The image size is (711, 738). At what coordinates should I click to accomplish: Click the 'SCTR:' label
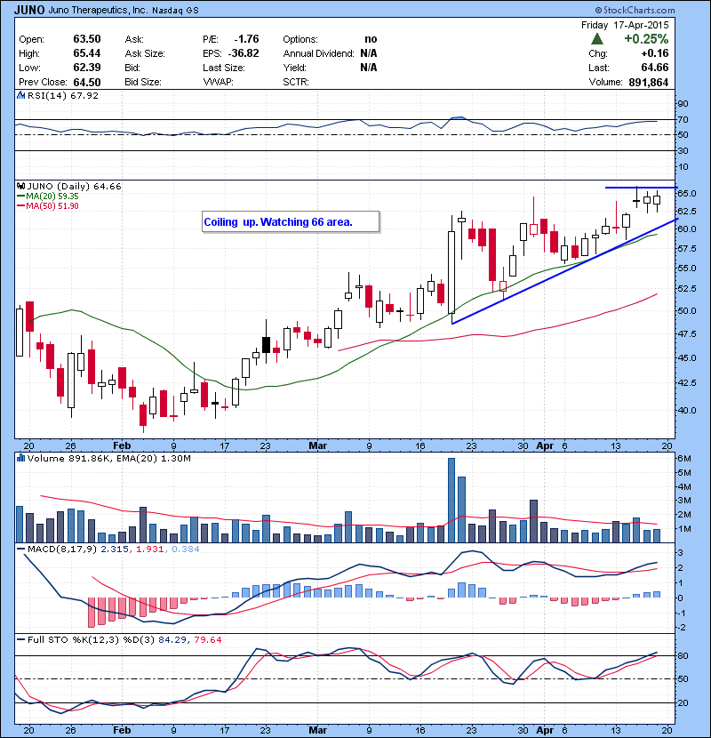click(x=296, y=82)
